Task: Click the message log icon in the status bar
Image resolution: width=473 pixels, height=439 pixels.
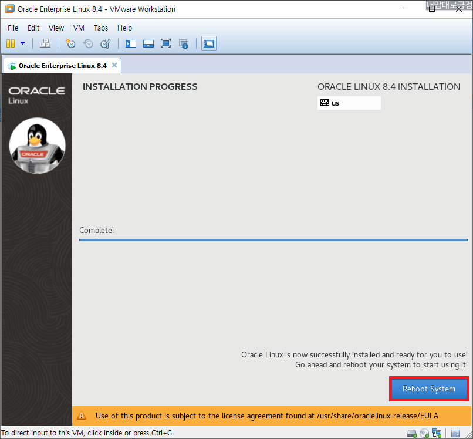Action: pyautogui.click(x=455, y=433)
